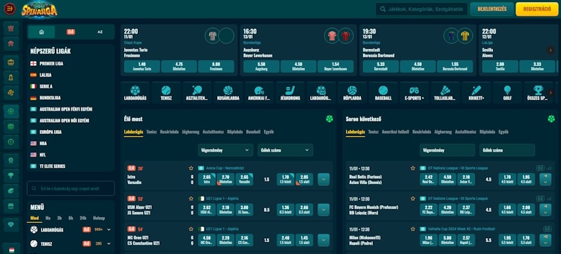Click the home icon tab above Népszerű Ligák
This screenshot has width=561, height=254.
(x=42, y=32)
